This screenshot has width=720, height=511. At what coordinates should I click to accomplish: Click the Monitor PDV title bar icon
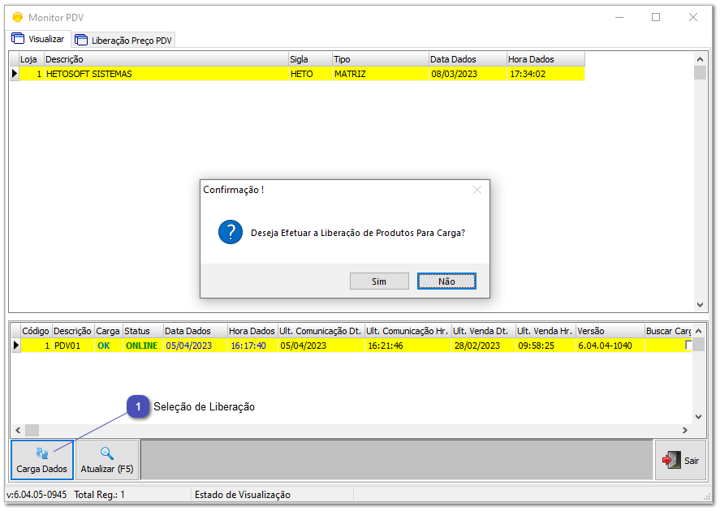click(x=17, y=17)
